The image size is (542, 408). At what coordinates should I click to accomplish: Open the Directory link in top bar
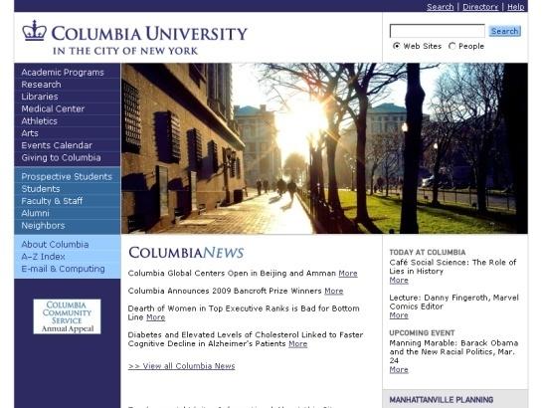pyautogui.click(x=480, y=7)
